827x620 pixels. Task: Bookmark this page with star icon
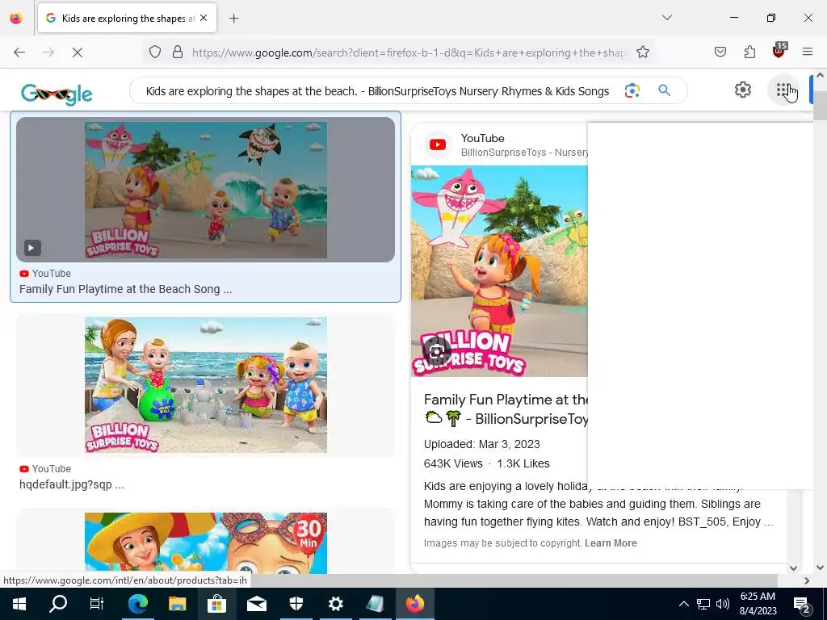642,52
